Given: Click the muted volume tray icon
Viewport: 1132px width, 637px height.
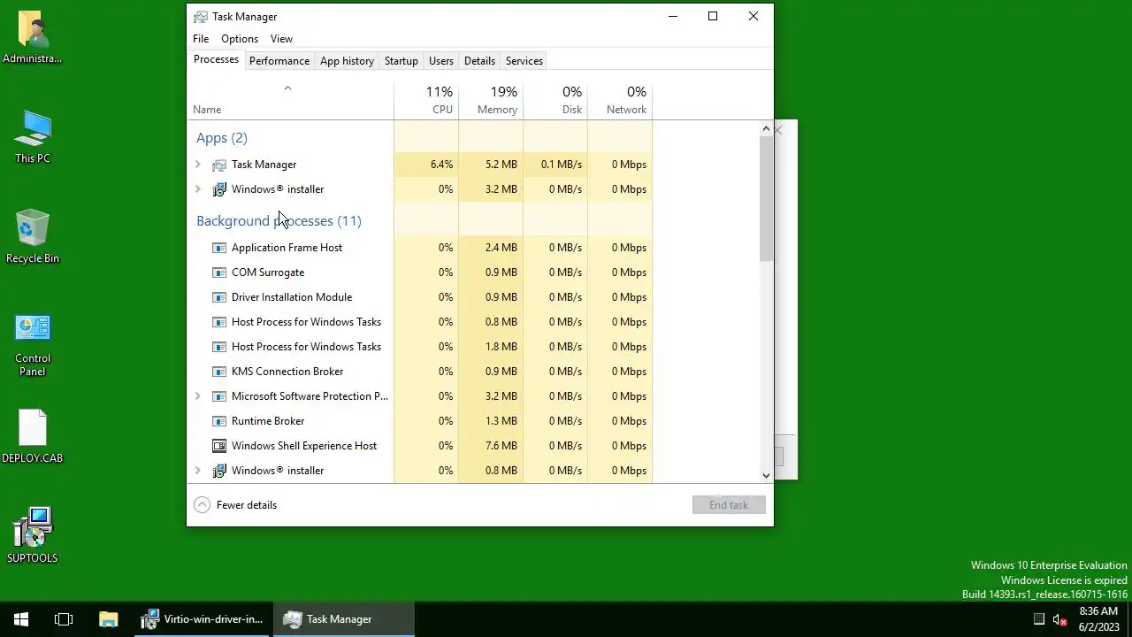Looking at the screenshot, I should coord(1059,619).
